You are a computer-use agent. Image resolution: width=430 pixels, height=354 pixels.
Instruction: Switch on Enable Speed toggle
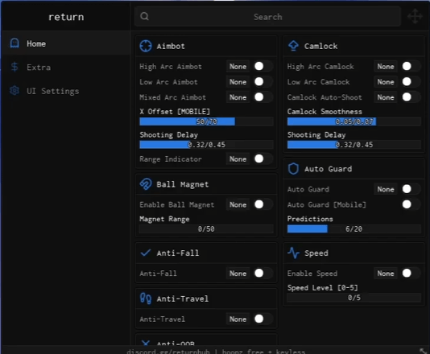click(411, 274)
